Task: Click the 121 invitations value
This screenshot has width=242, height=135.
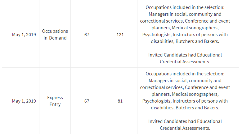Action: [x=120, y=35]
